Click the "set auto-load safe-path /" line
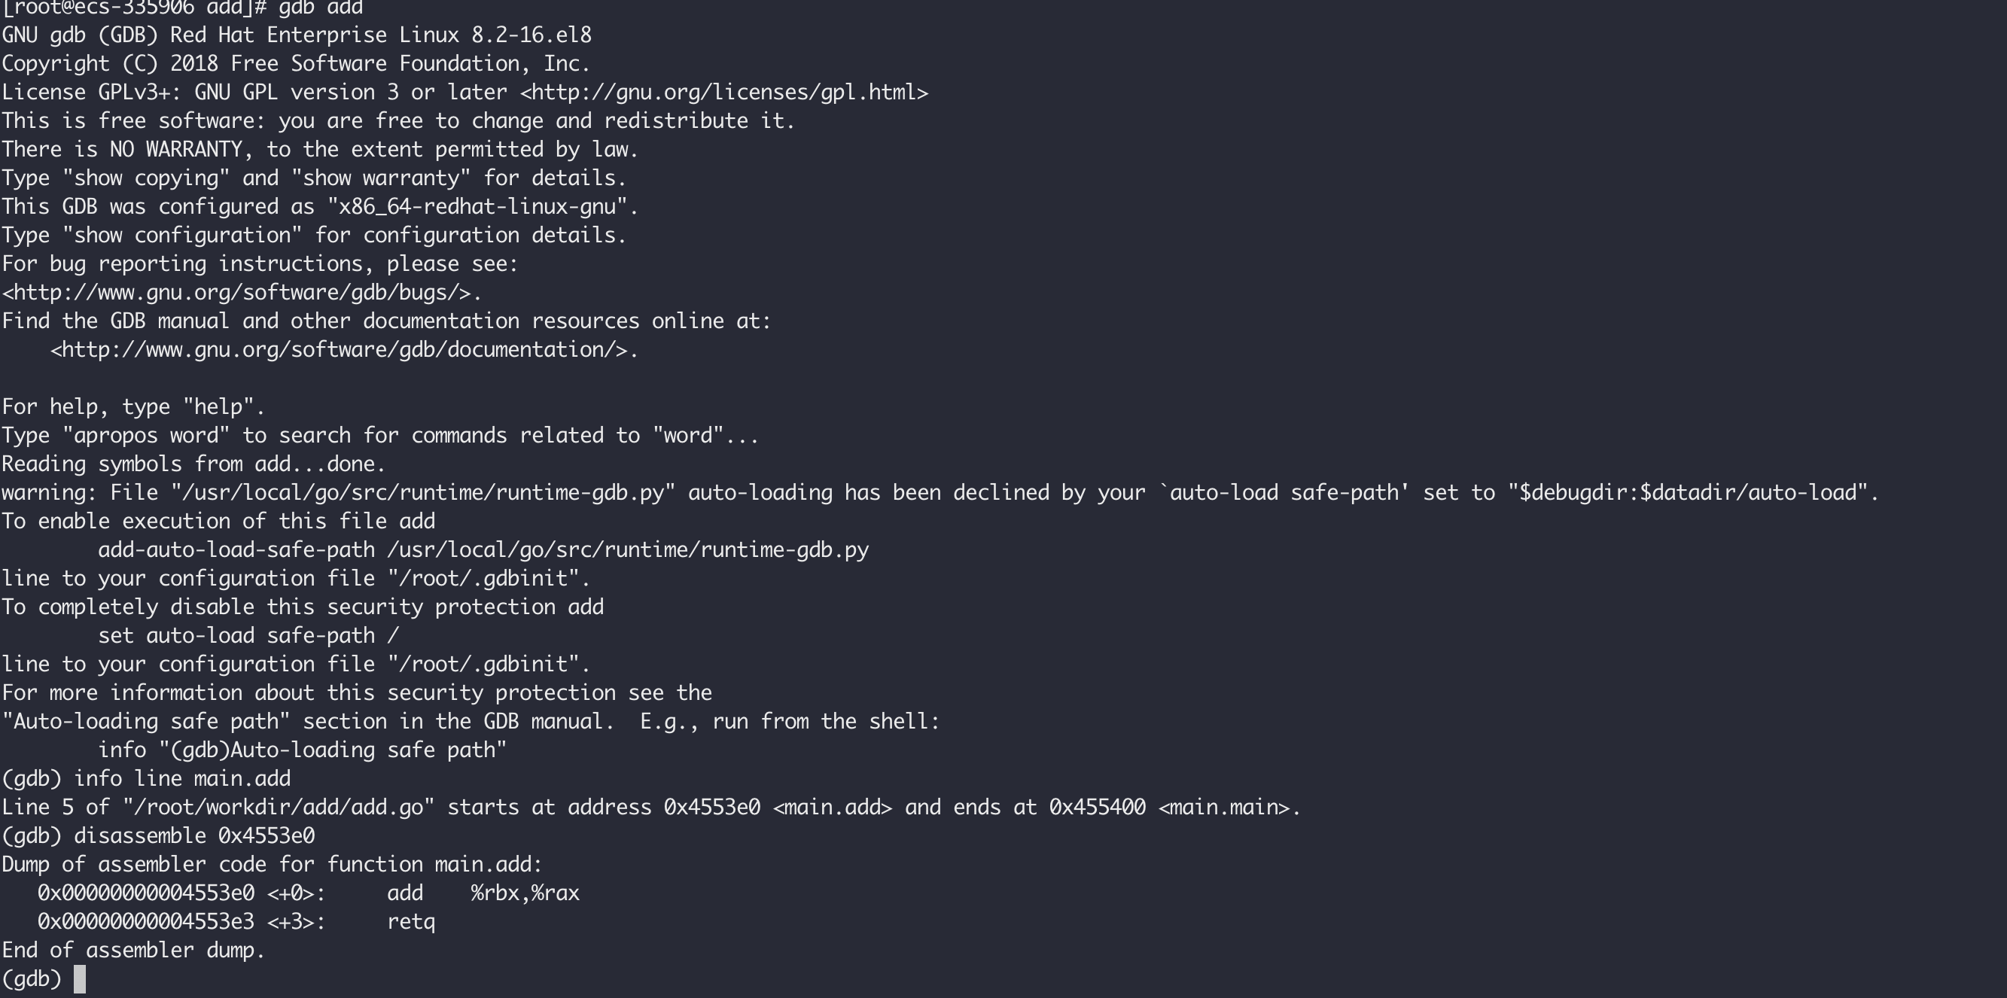Screen dimensions: 2007x998 [x=248, y=636]
